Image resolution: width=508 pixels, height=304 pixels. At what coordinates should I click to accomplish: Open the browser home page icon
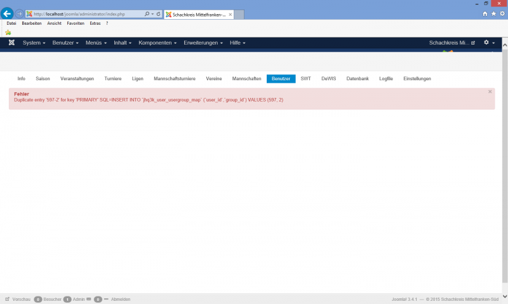point(486,13)
